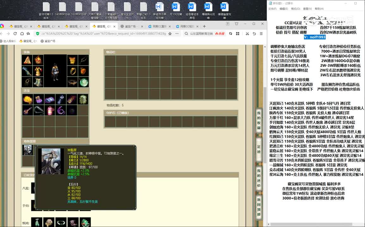
Task: Select the green stone tablet treasure
Action: click(x=83, y=99)
